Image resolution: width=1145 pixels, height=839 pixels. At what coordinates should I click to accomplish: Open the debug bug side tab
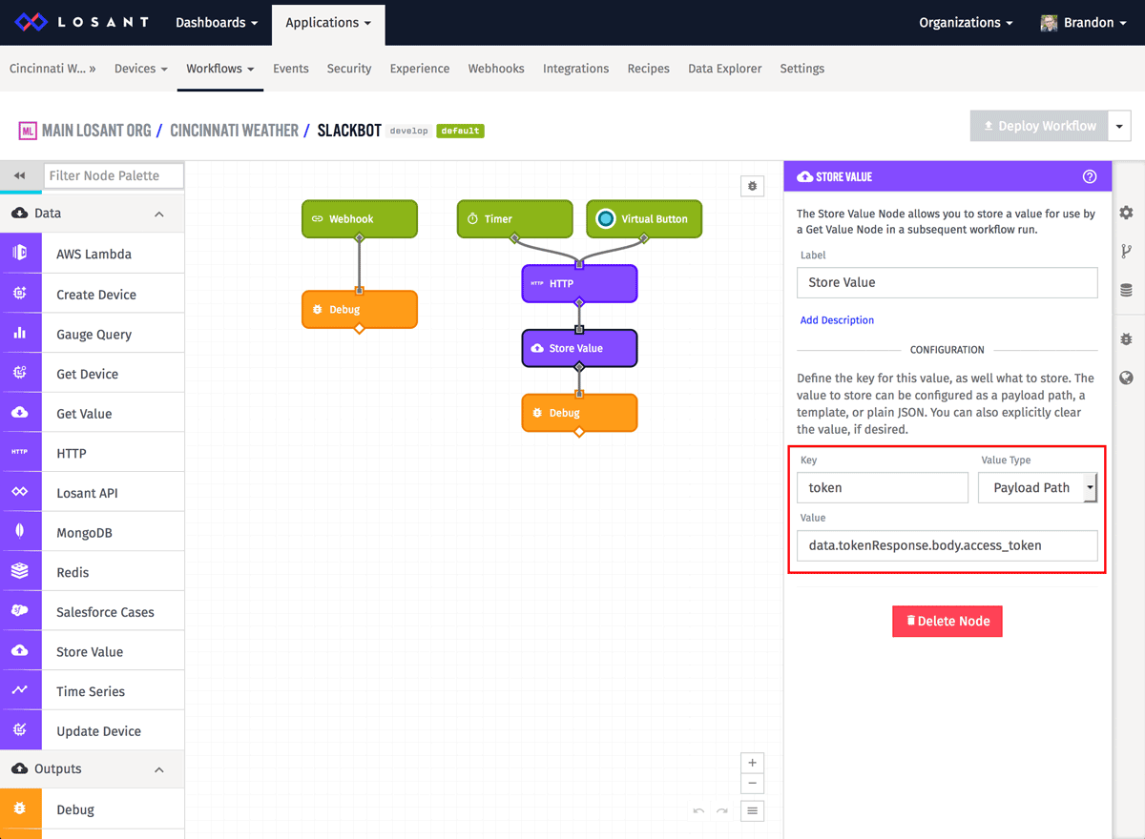point(1127,338)
